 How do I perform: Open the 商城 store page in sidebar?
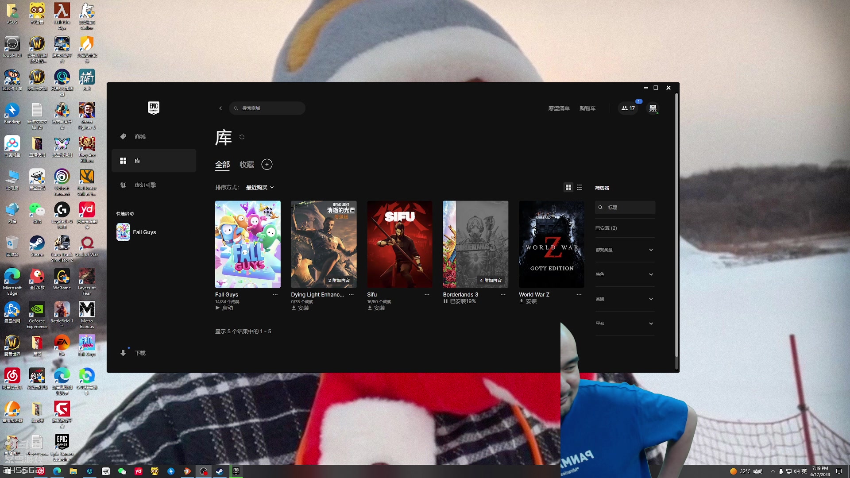(154, 137)
